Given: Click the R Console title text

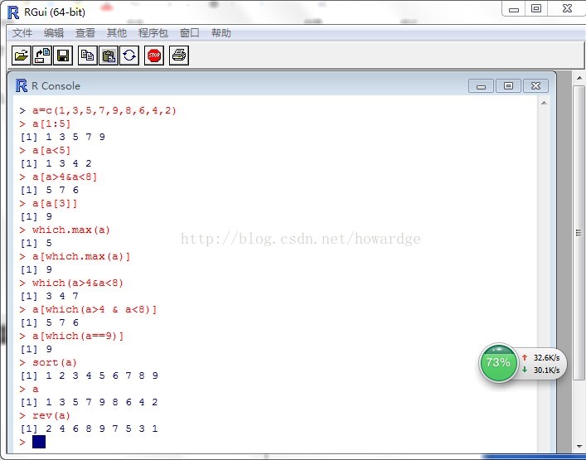Looking at the screenshot, I should pyautogui.click(x=56, y=86).
